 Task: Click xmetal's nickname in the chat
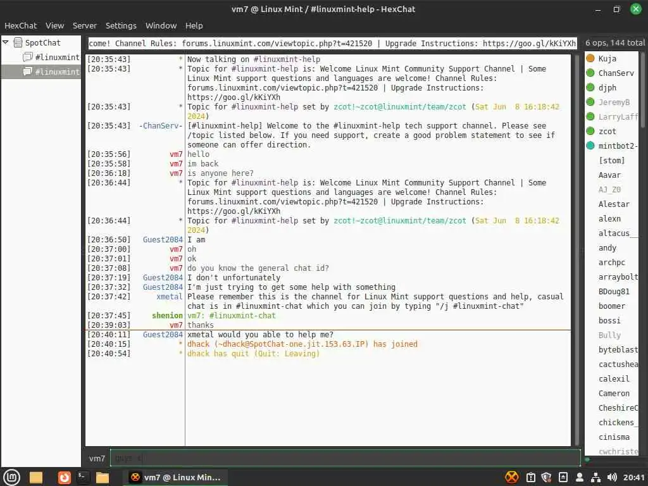[169, 296]
